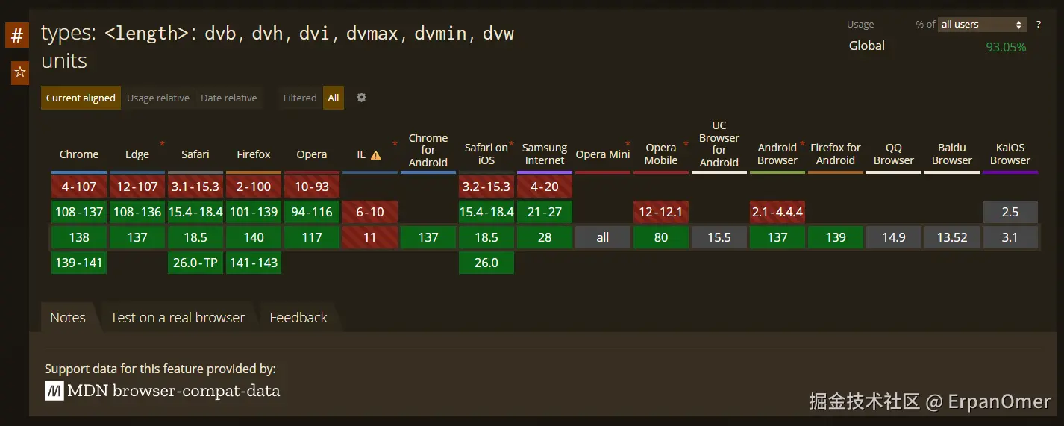Select Chrome versions 139-141 cell
The image size is (1064, 426).
pos(79,263)
